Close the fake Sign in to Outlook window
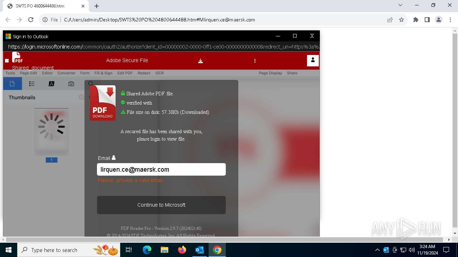458x257 pixels. coord(312,36)
